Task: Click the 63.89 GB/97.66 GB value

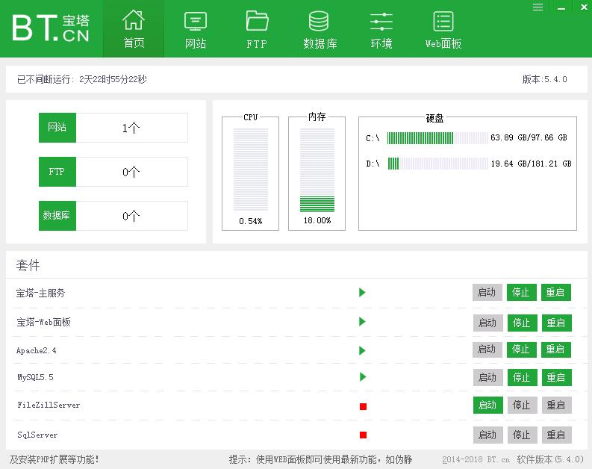Action: [x=529, y=138]
